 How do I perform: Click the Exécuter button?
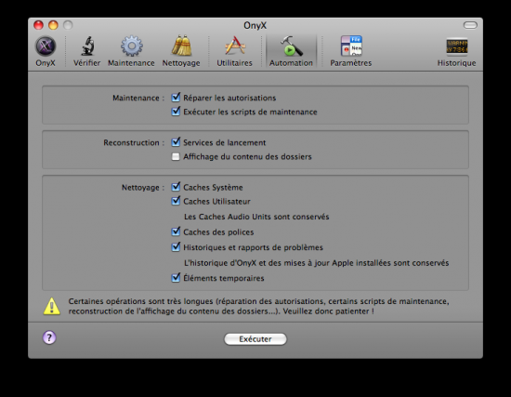[255, 339]
